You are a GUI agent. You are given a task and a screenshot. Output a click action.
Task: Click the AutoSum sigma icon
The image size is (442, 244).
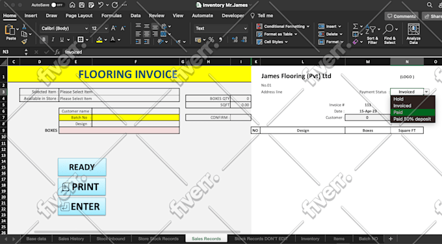pos(356,27)
